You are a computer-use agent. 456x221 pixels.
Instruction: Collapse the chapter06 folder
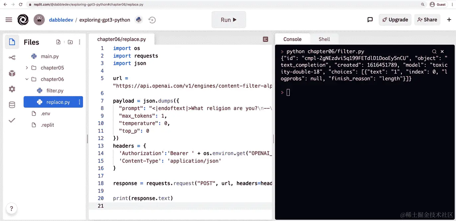[x=27, y=79]
